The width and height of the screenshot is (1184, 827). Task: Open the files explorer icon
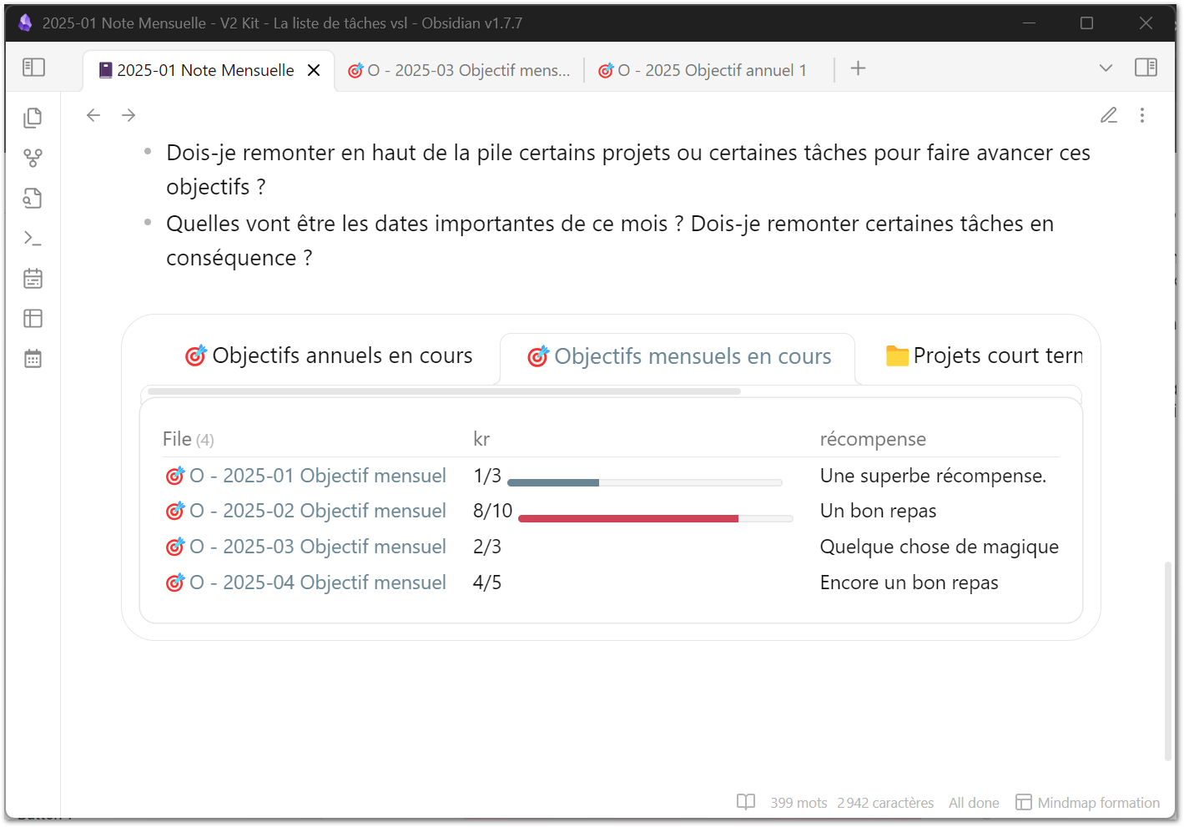33,118
